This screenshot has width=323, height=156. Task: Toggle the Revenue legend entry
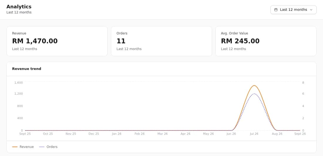23,147
